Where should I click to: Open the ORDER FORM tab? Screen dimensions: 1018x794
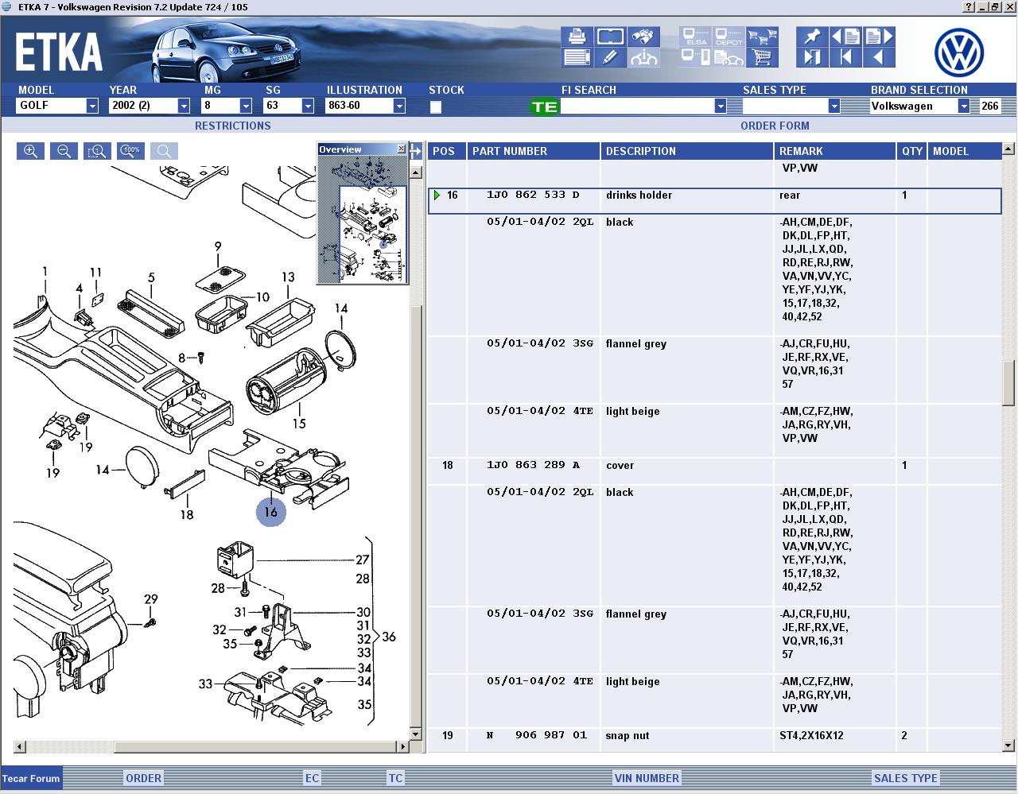(775, 126)
